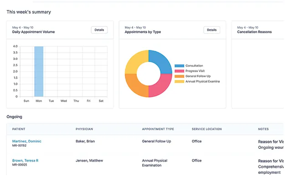Click Office location in Brown row

(x=197, y=161)
